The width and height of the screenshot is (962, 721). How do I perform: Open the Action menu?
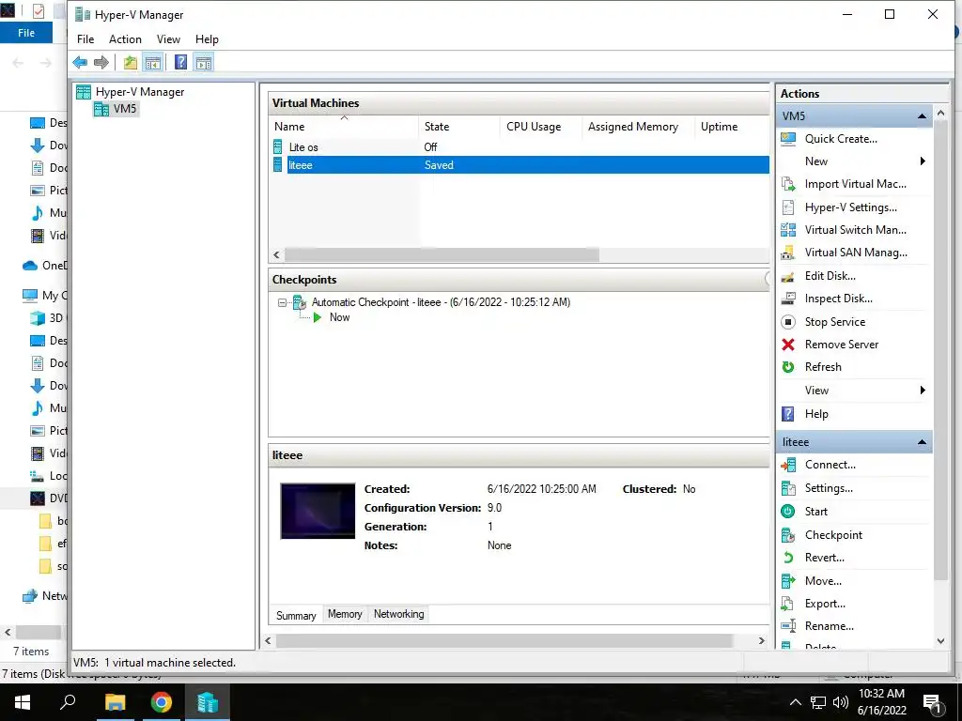click(125, 39)
